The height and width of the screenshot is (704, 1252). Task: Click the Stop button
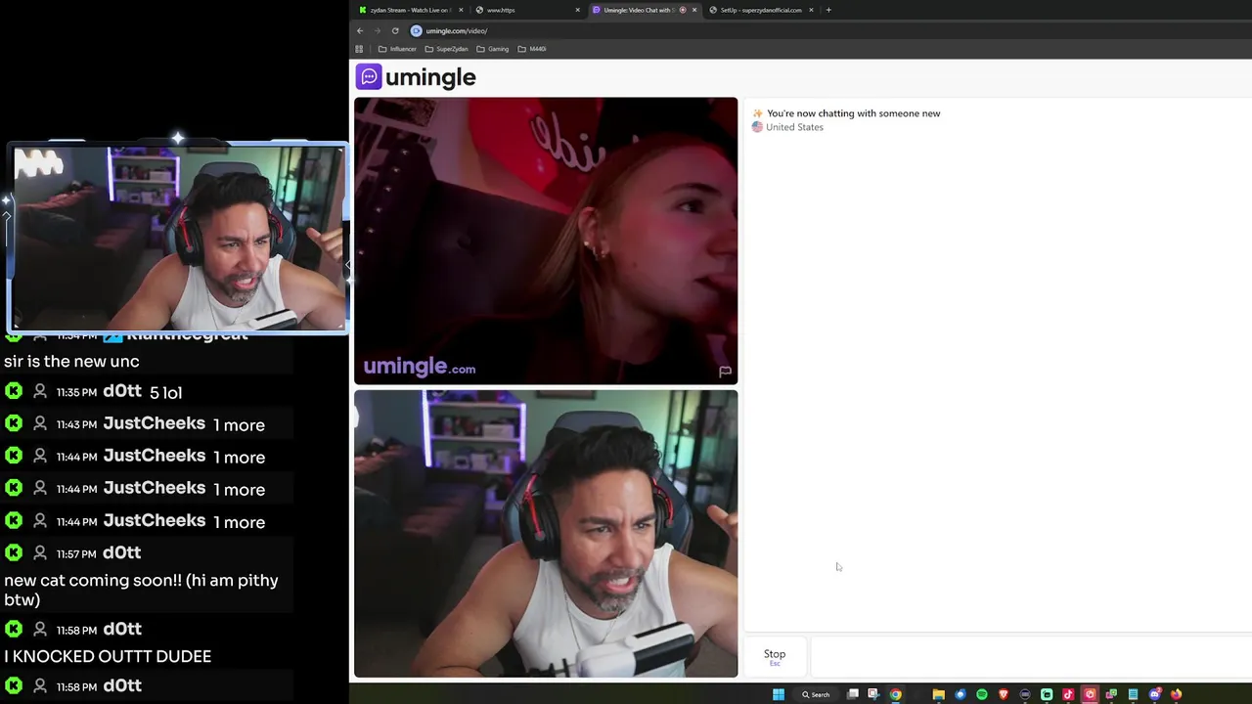click(775, 656)
